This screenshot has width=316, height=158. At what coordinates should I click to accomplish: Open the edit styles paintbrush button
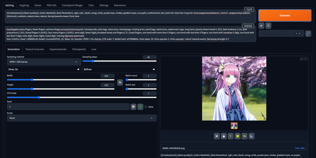pyautogui.click(x=308, y=34)
